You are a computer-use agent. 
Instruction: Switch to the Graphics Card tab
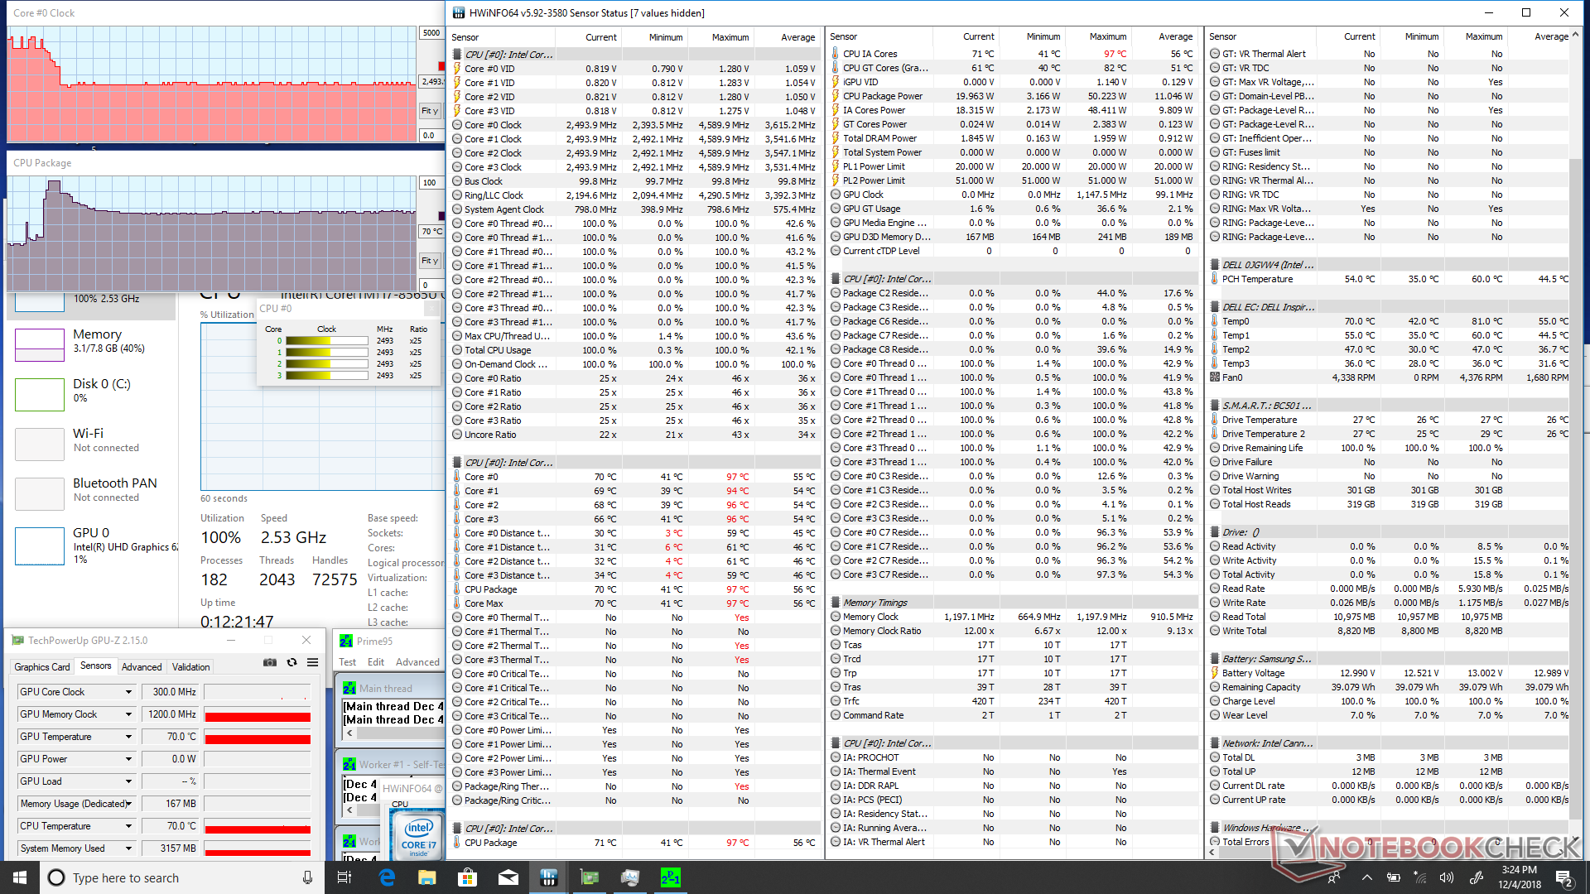(x=42, y=667)
